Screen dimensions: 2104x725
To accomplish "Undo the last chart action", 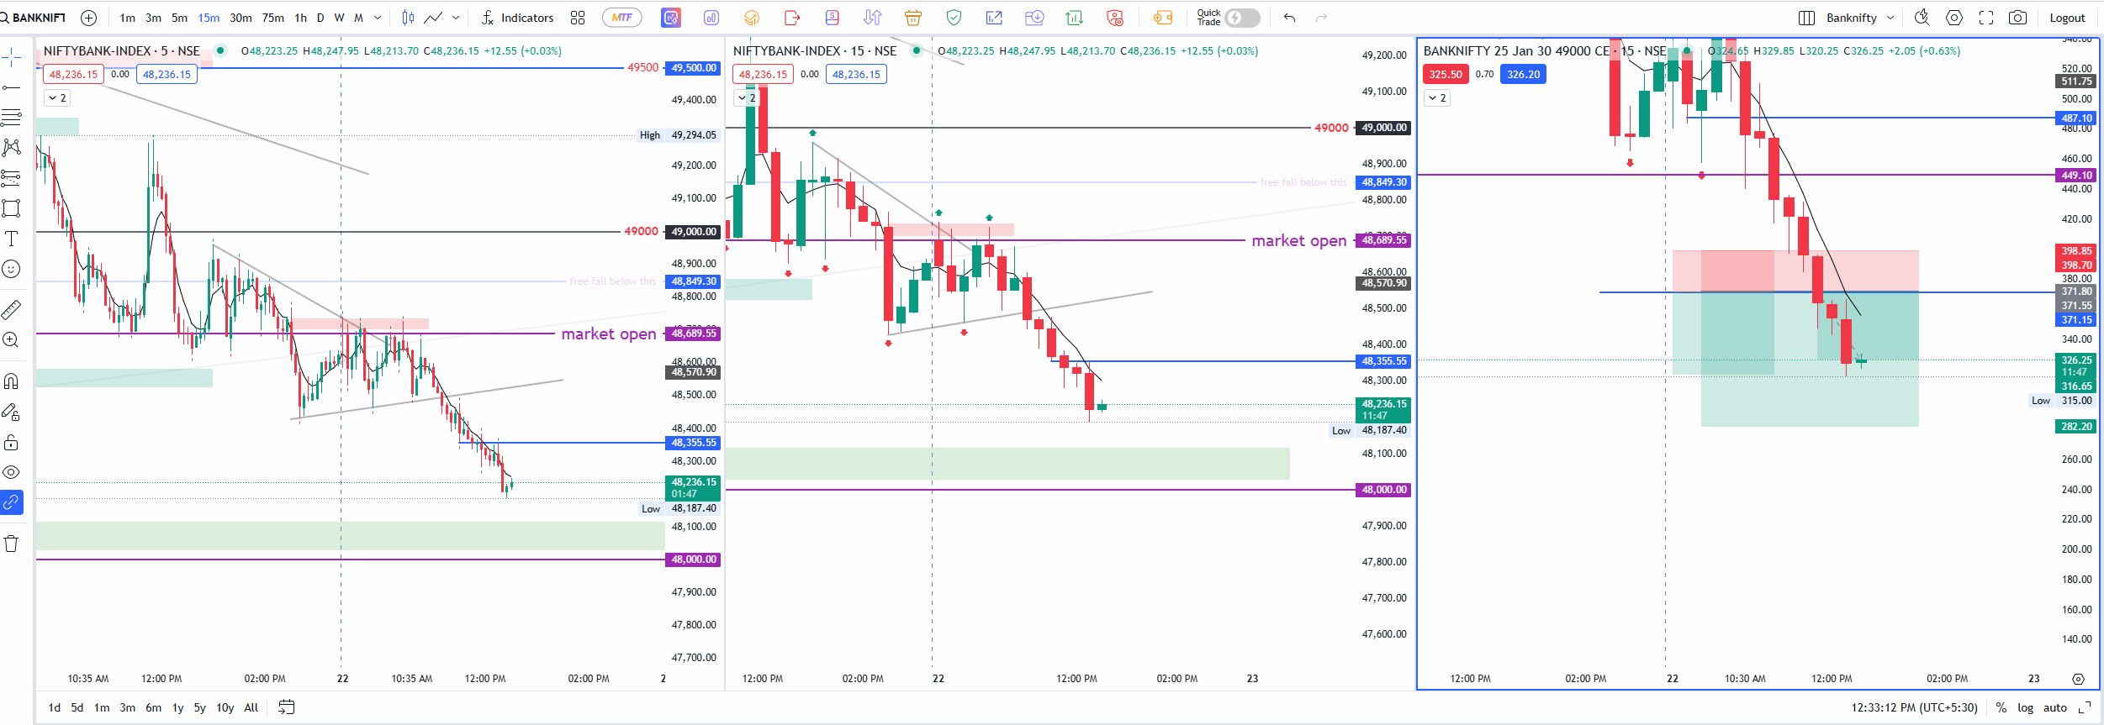I will (x=1289, y=18).
